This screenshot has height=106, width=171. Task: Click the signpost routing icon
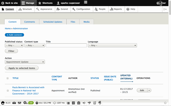pos(89,103)
